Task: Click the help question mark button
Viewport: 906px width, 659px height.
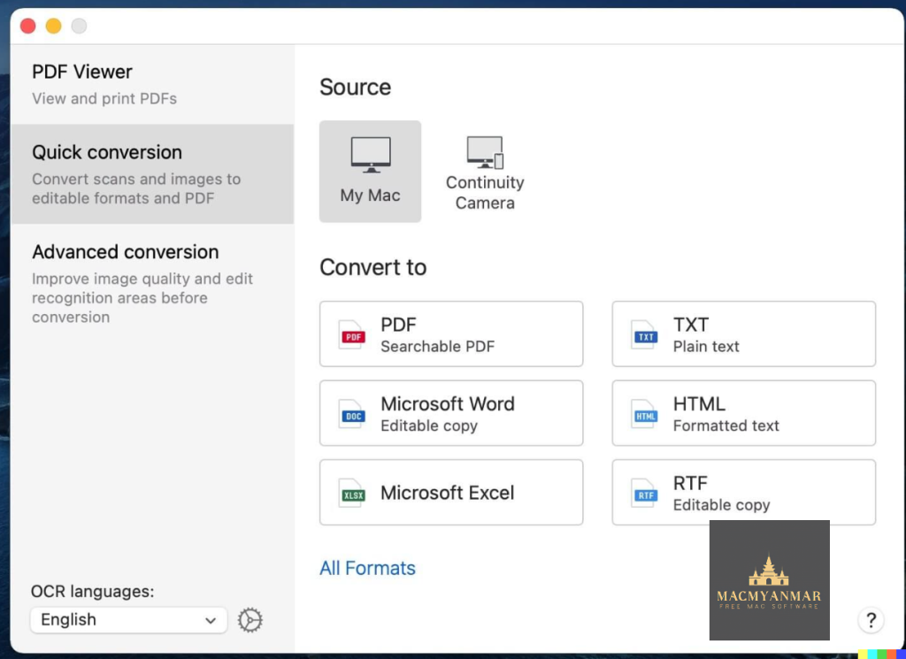Action: pos(871,620)
